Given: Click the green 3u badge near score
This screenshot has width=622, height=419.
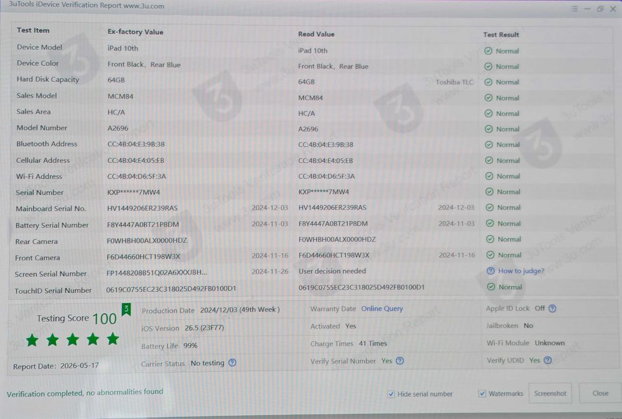Looking at the screenshot, I should 126,309.
